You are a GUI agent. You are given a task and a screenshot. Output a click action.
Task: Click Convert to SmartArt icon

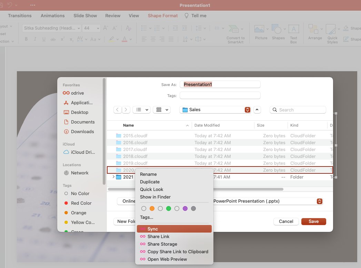(x=235, y=34)
